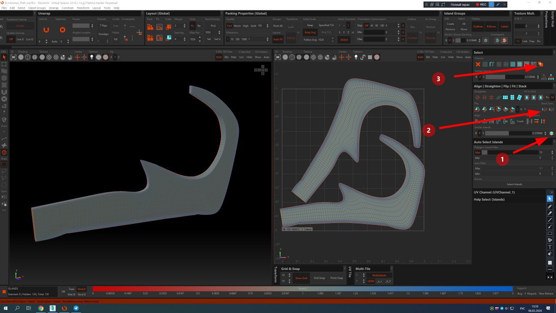Open the Island Groups menu
Screen dimensions: 556x313
point(37,8)
